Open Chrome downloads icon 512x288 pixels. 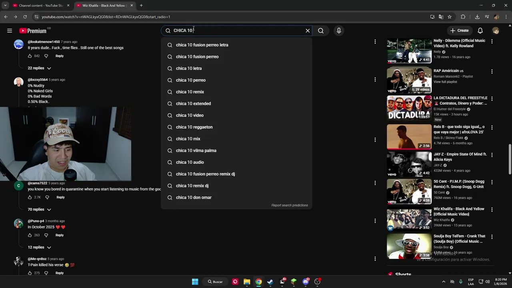(x=477, y=17)
